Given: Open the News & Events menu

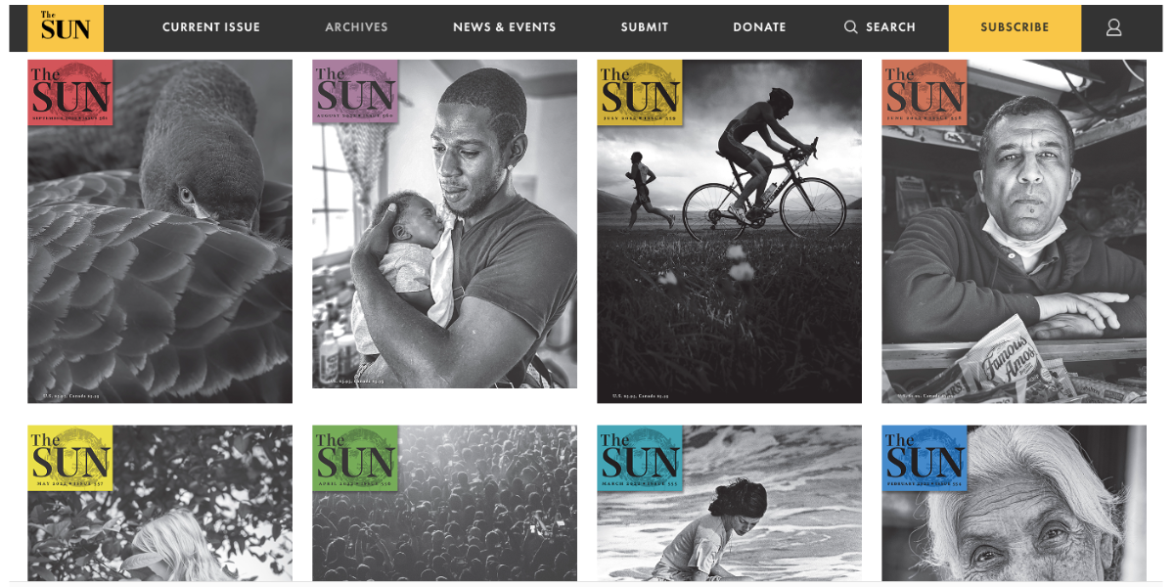Looking at the screenshot, I should [505, 27].
